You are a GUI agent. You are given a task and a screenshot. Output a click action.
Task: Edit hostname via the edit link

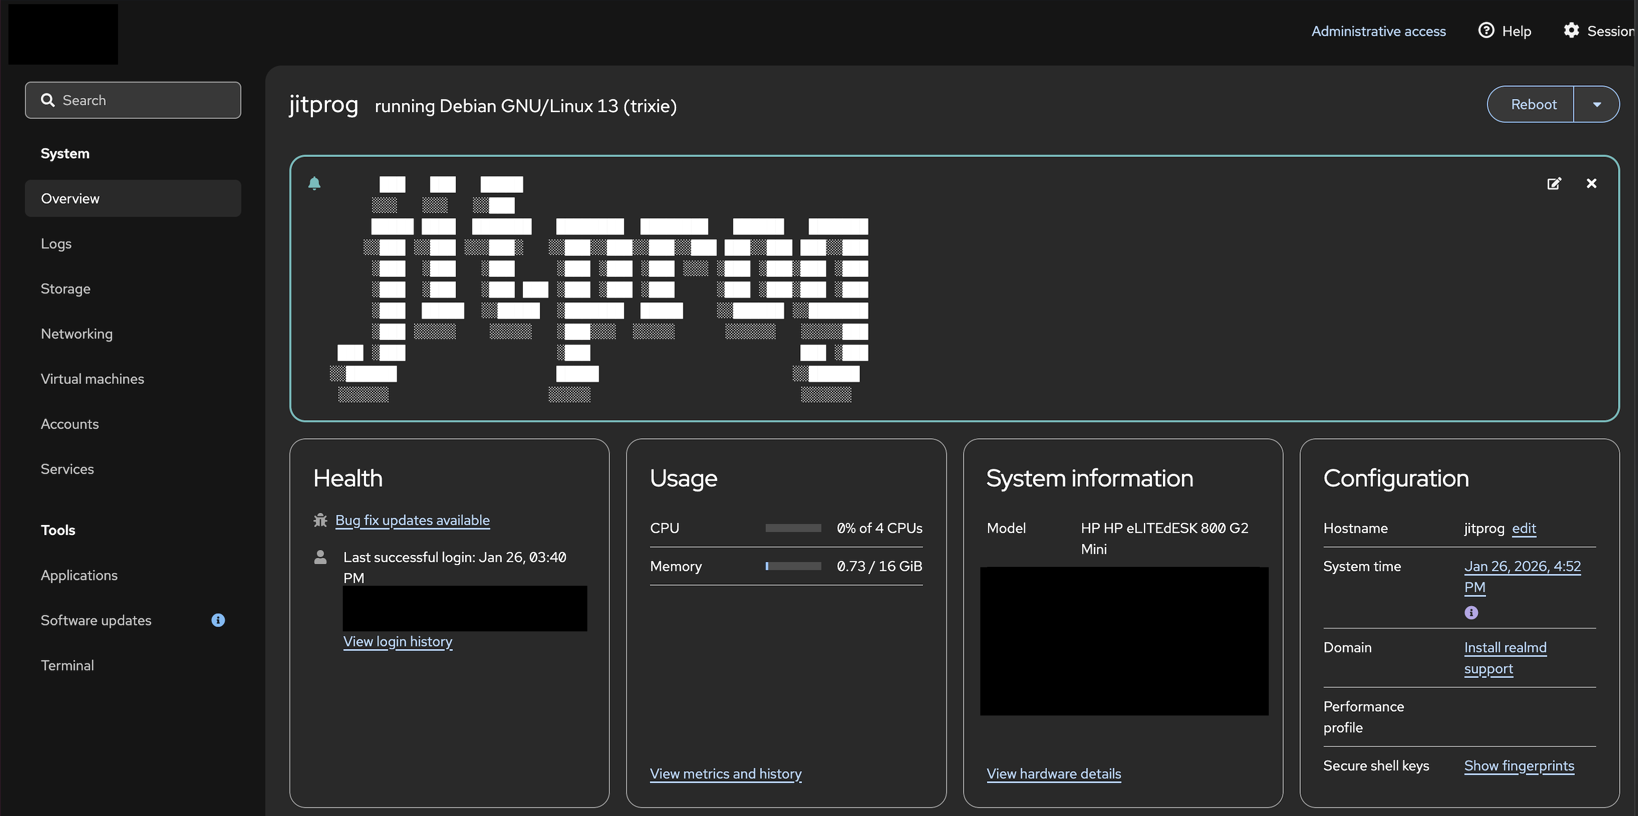click(x=1524, y=529)
